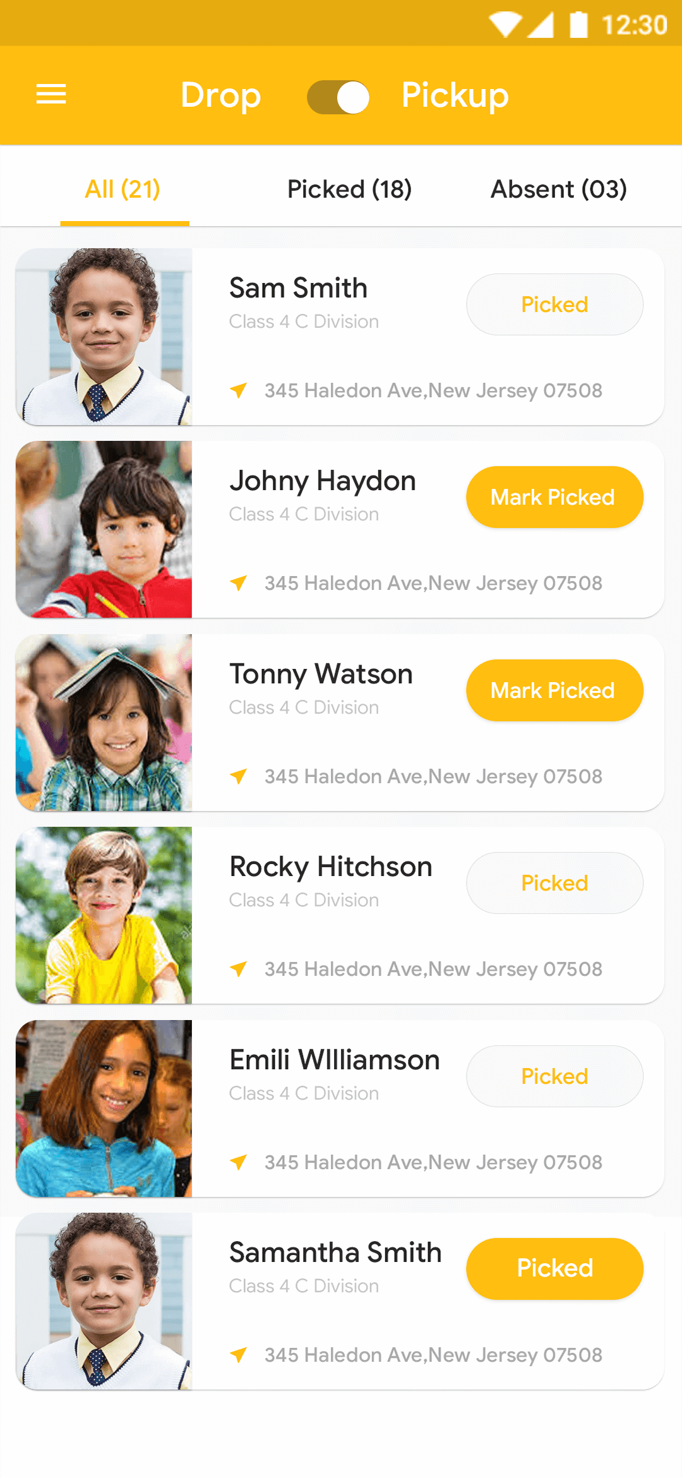The image size is (682, 1478).
Task: Toggle the Drop/Pickup switch
Action: [x=338, y=97]
